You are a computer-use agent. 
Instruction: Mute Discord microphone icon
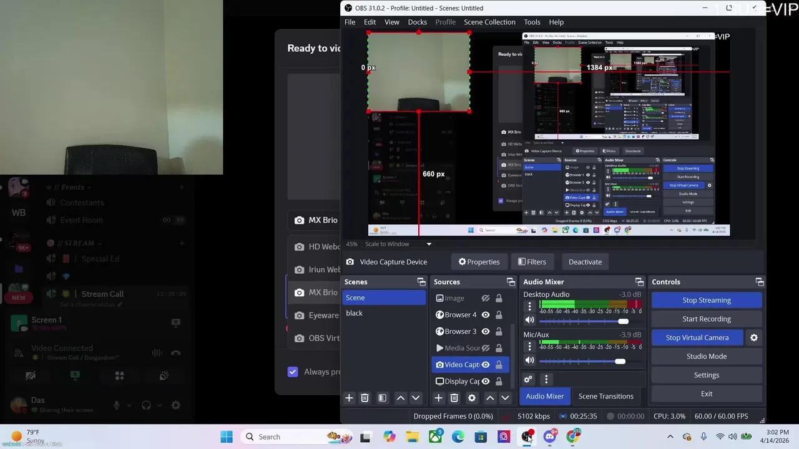point(116,405)
